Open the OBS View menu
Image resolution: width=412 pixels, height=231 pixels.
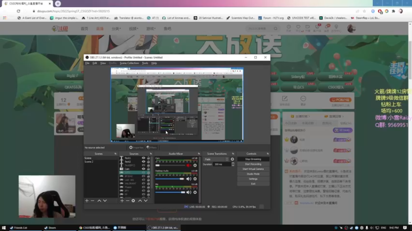(103, 63)
